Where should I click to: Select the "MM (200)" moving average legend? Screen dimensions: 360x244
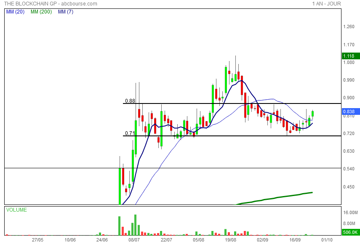(x=41, y=12)
